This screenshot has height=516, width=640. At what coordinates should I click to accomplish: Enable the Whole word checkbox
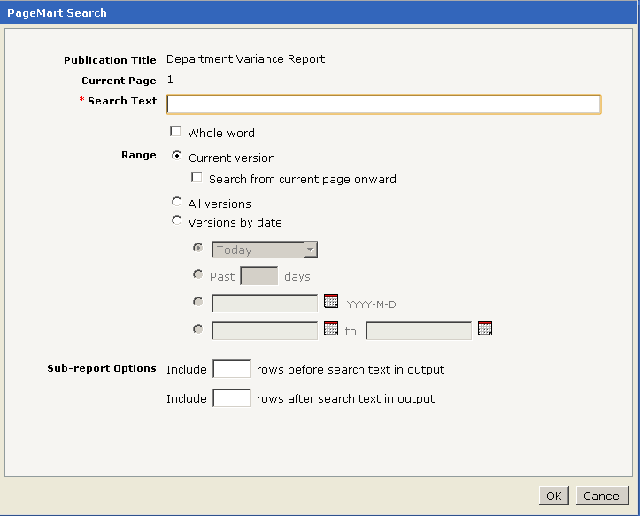175,132
